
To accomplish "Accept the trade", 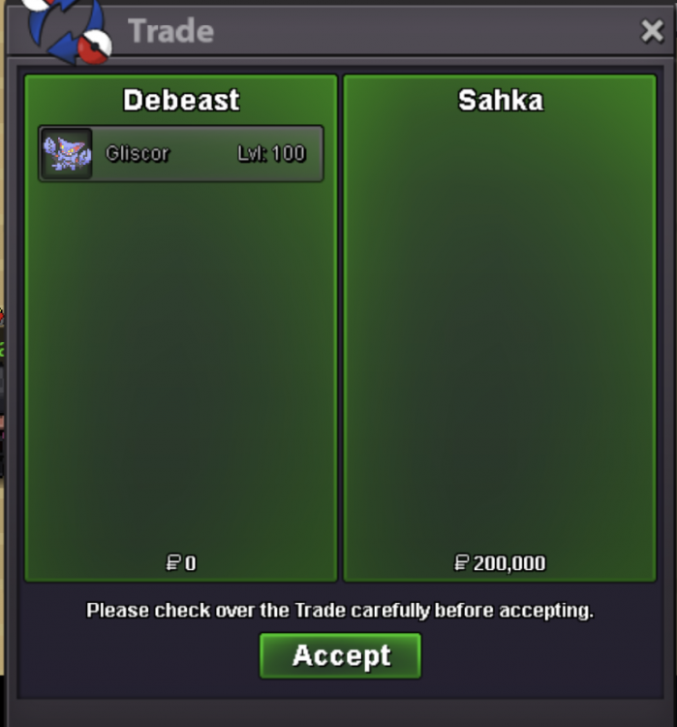I will 340,655.
